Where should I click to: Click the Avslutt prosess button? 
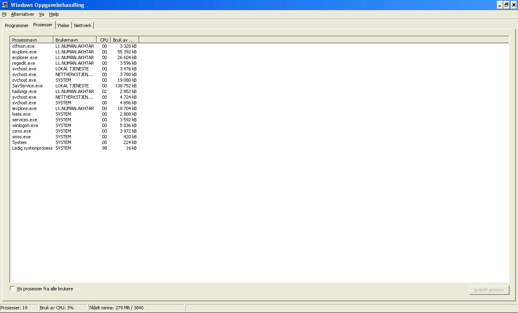(489, 290)
